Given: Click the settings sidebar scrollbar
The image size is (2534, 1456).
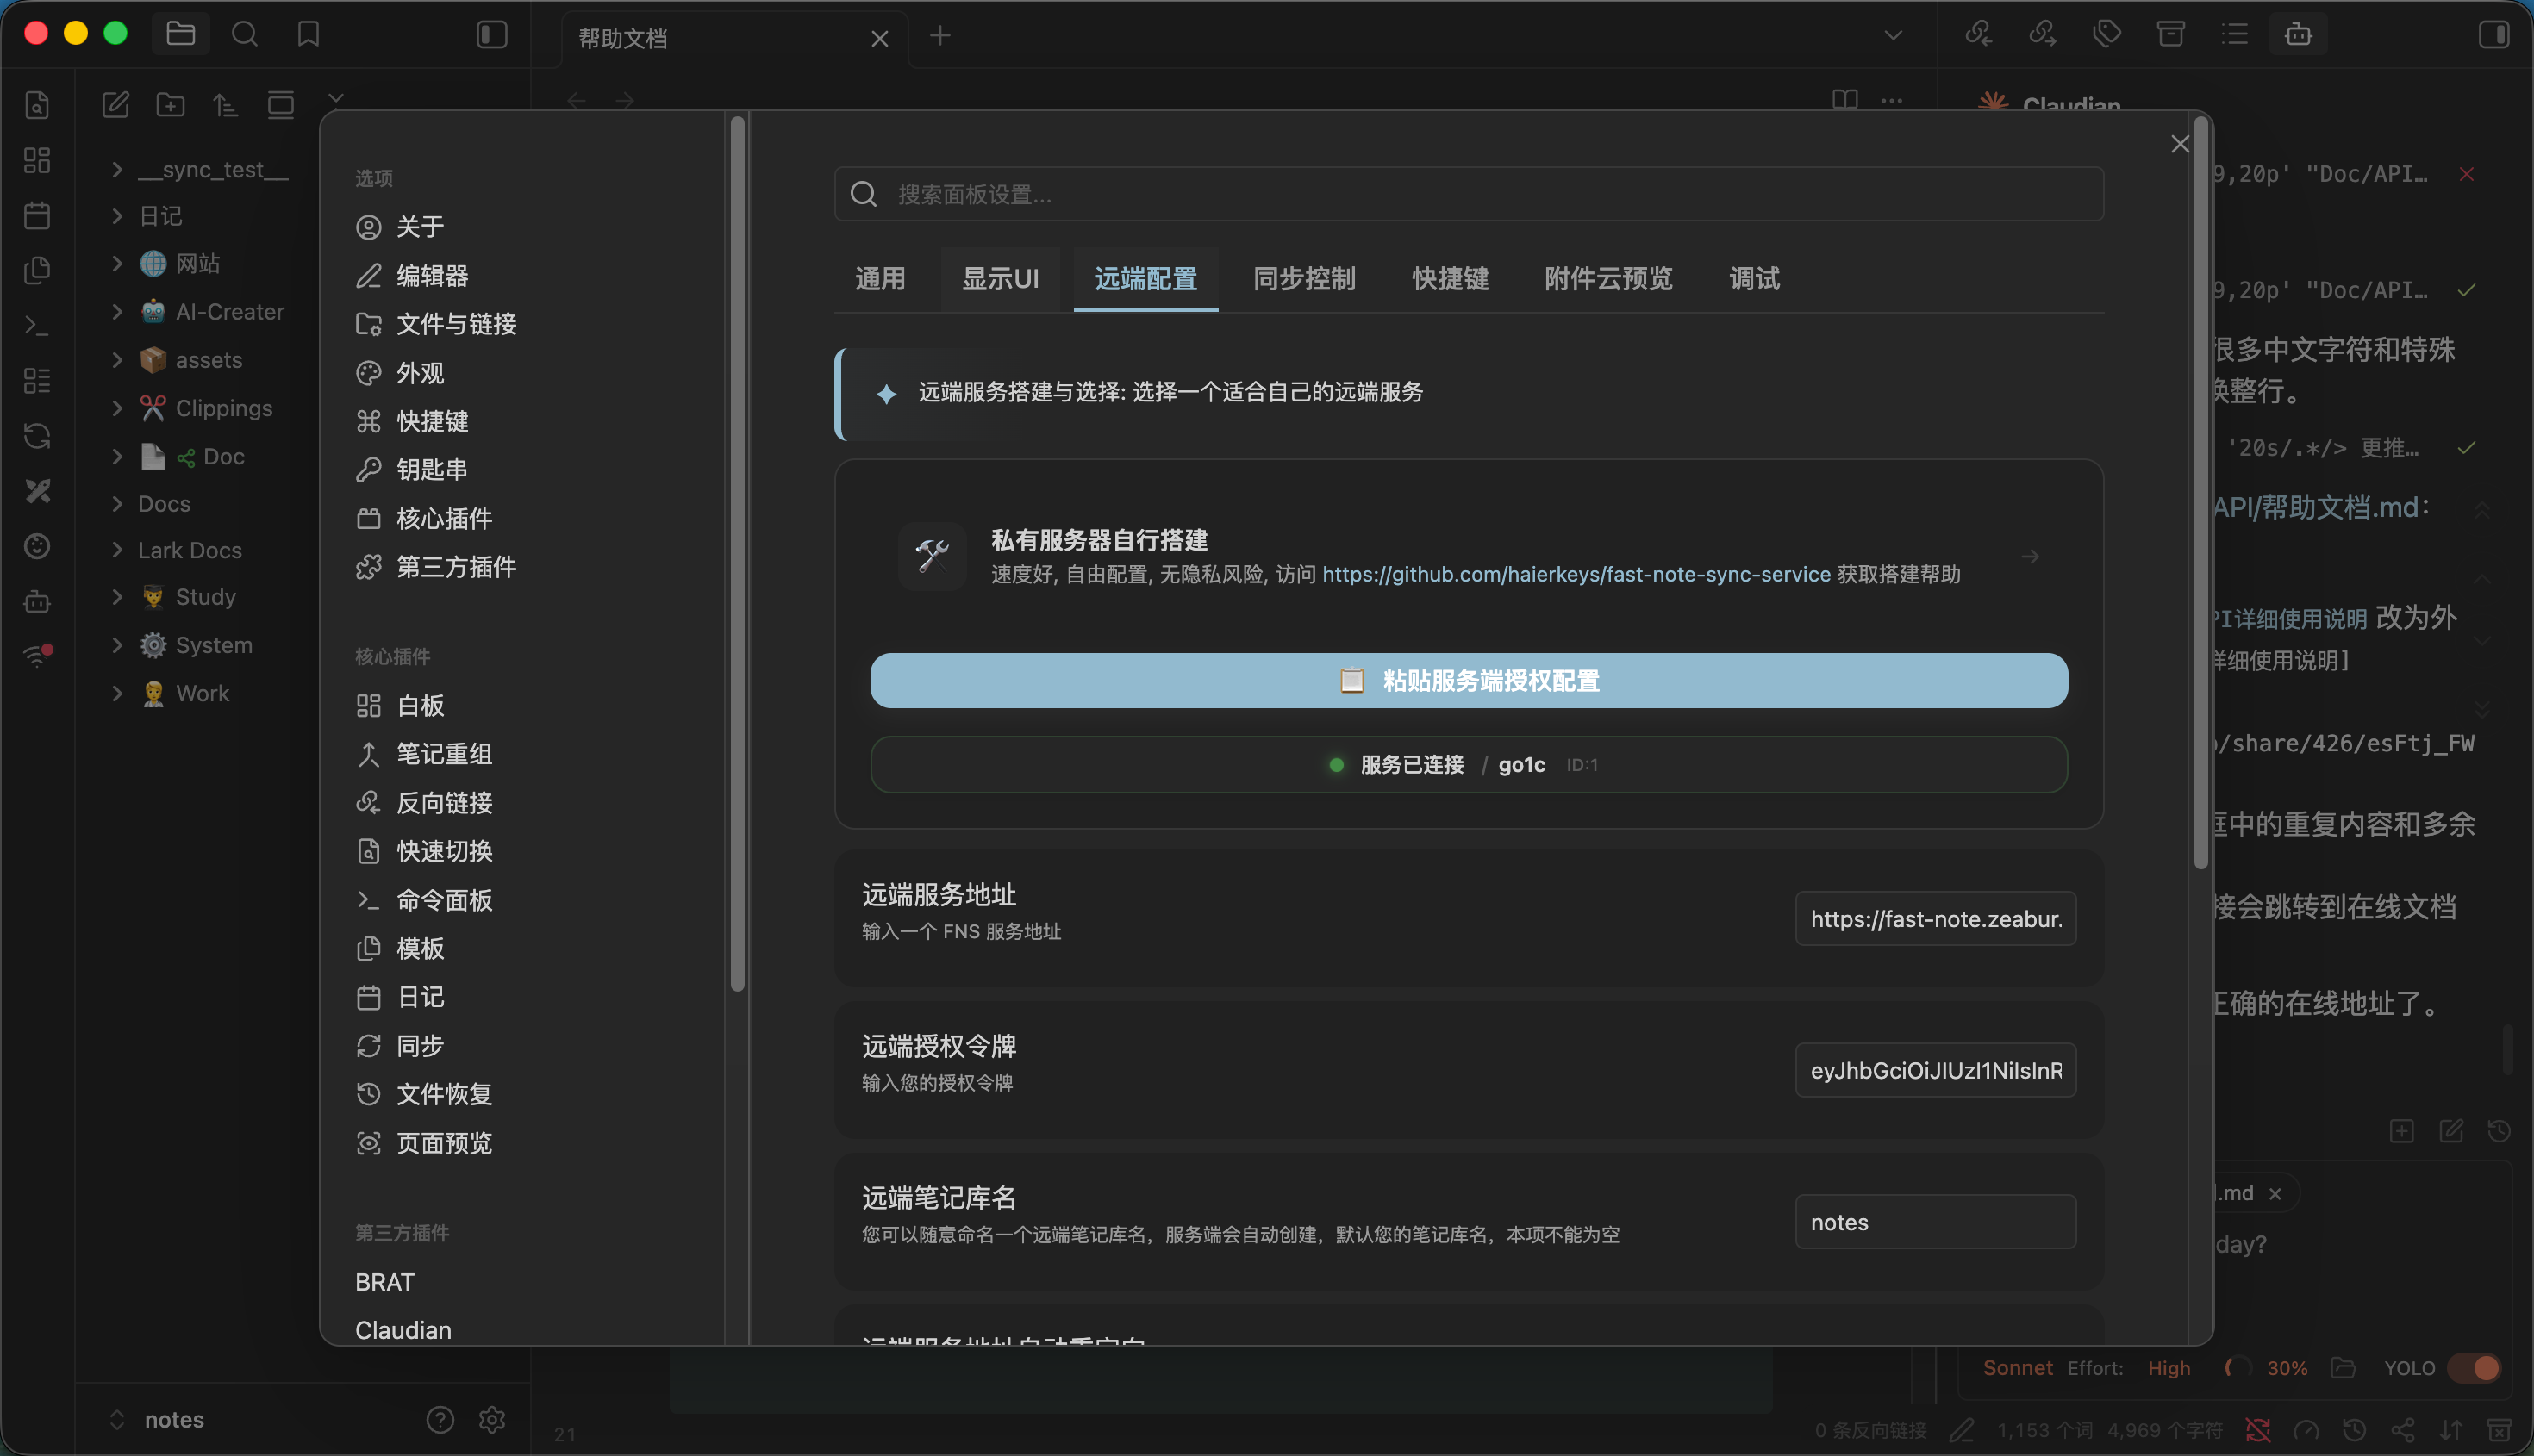Looking at the screenshot, I should click(737, 553).
